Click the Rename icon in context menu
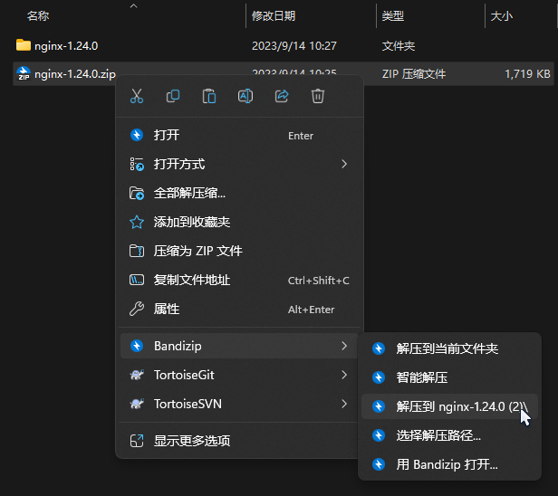Viewport: 558px width, 496px height. click(245, 96)
